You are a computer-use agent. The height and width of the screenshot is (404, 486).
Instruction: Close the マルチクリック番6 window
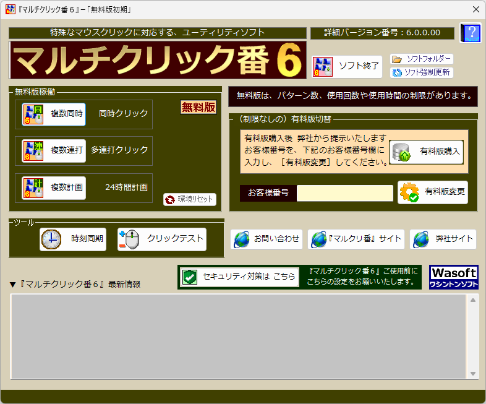tap(476, 10)
